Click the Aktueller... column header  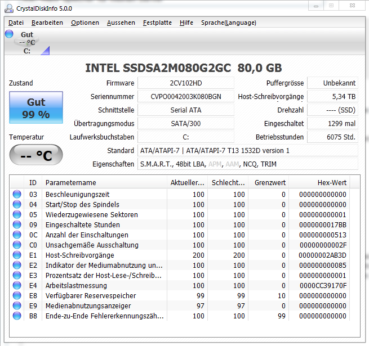(188, 182)
